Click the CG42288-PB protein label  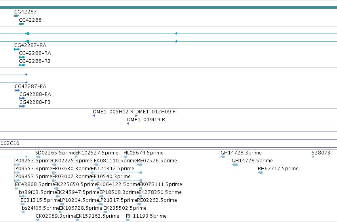(x=35, y=102)
